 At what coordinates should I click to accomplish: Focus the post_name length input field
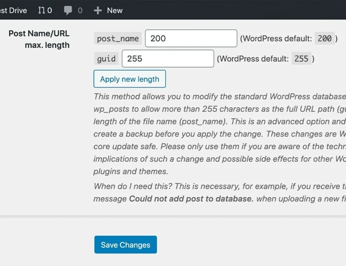pyautogui.click(x=191, y=38)
